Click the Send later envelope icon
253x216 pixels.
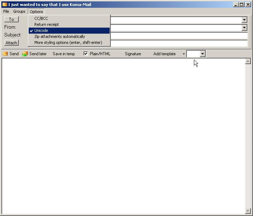click(x=25, y=54)
